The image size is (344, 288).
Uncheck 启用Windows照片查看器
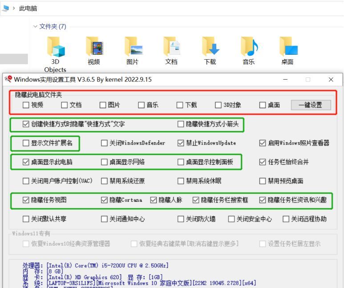tap(263, 143)
